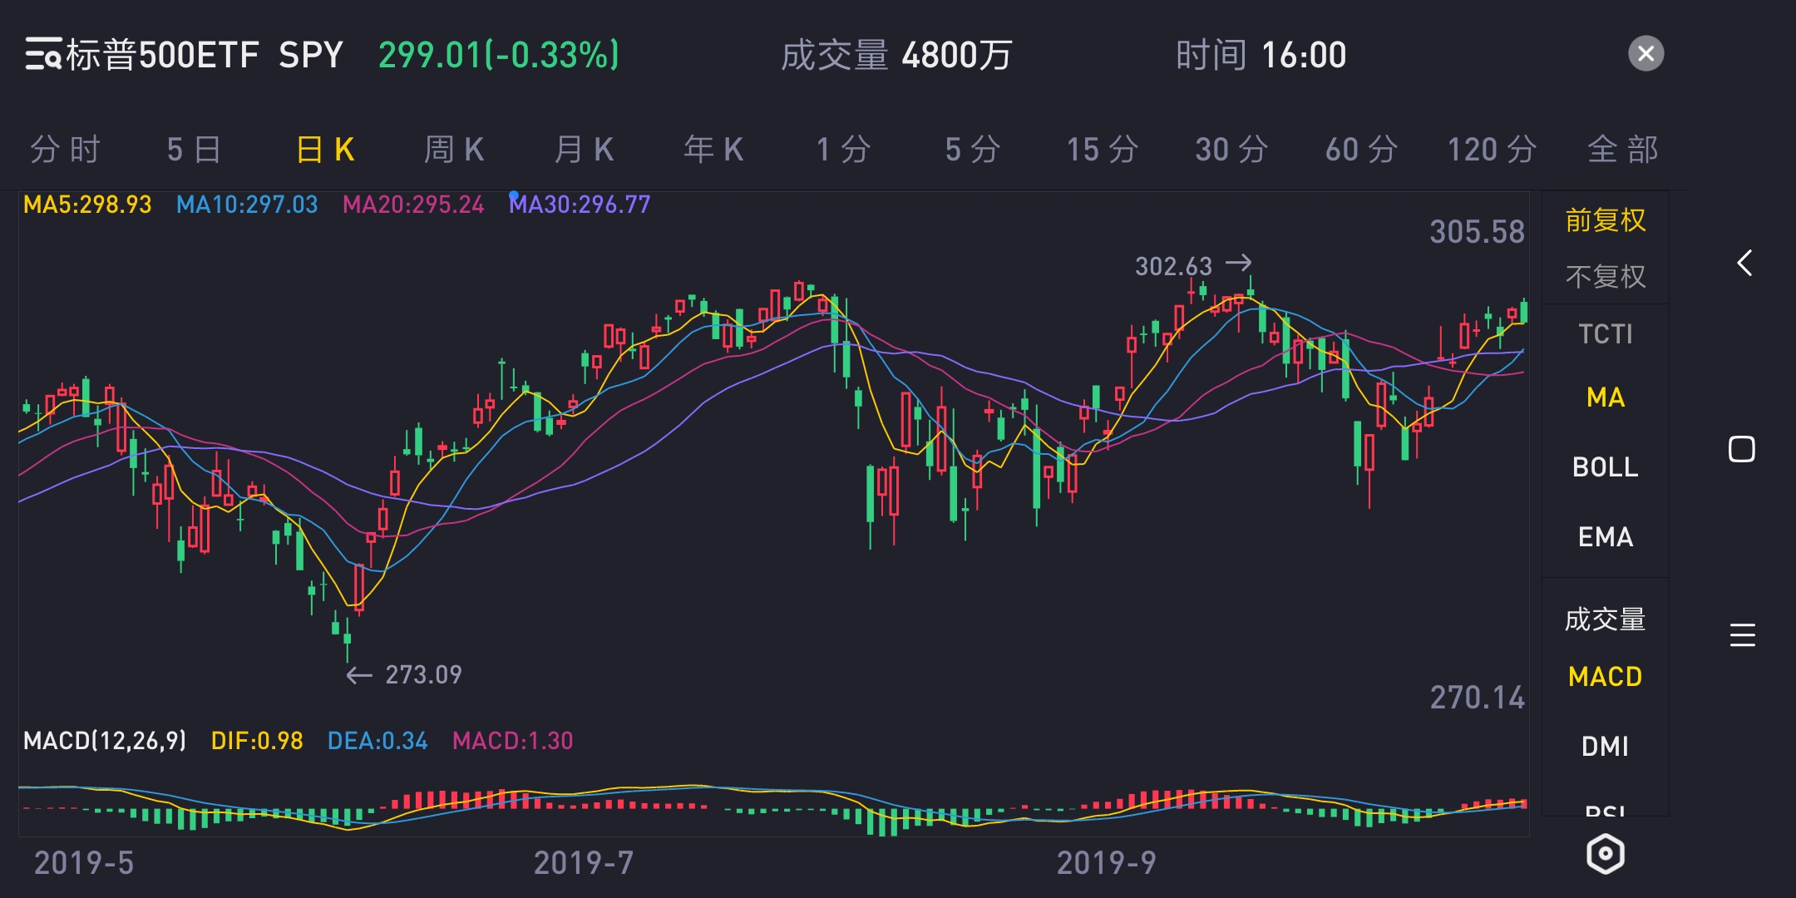Switch to 5分 five-minute chart
This screenshot has height=898, width=1796.
coord(973,150)
